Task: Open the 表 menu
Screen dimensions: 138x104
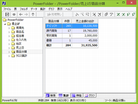Action: pyautogui.click(x=15, y=9)
